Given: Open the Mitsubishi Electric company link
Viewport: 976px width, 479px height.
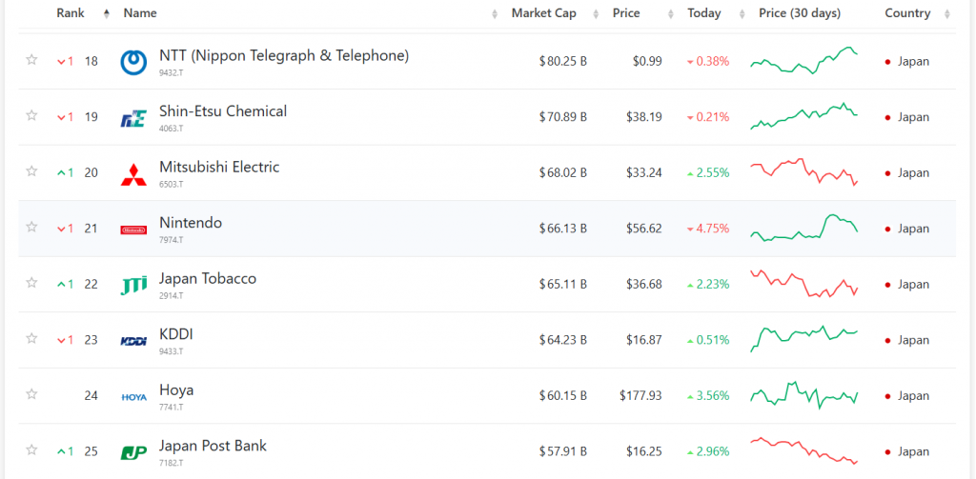Looking at the screenshot, I should click(x=219, y=168).
